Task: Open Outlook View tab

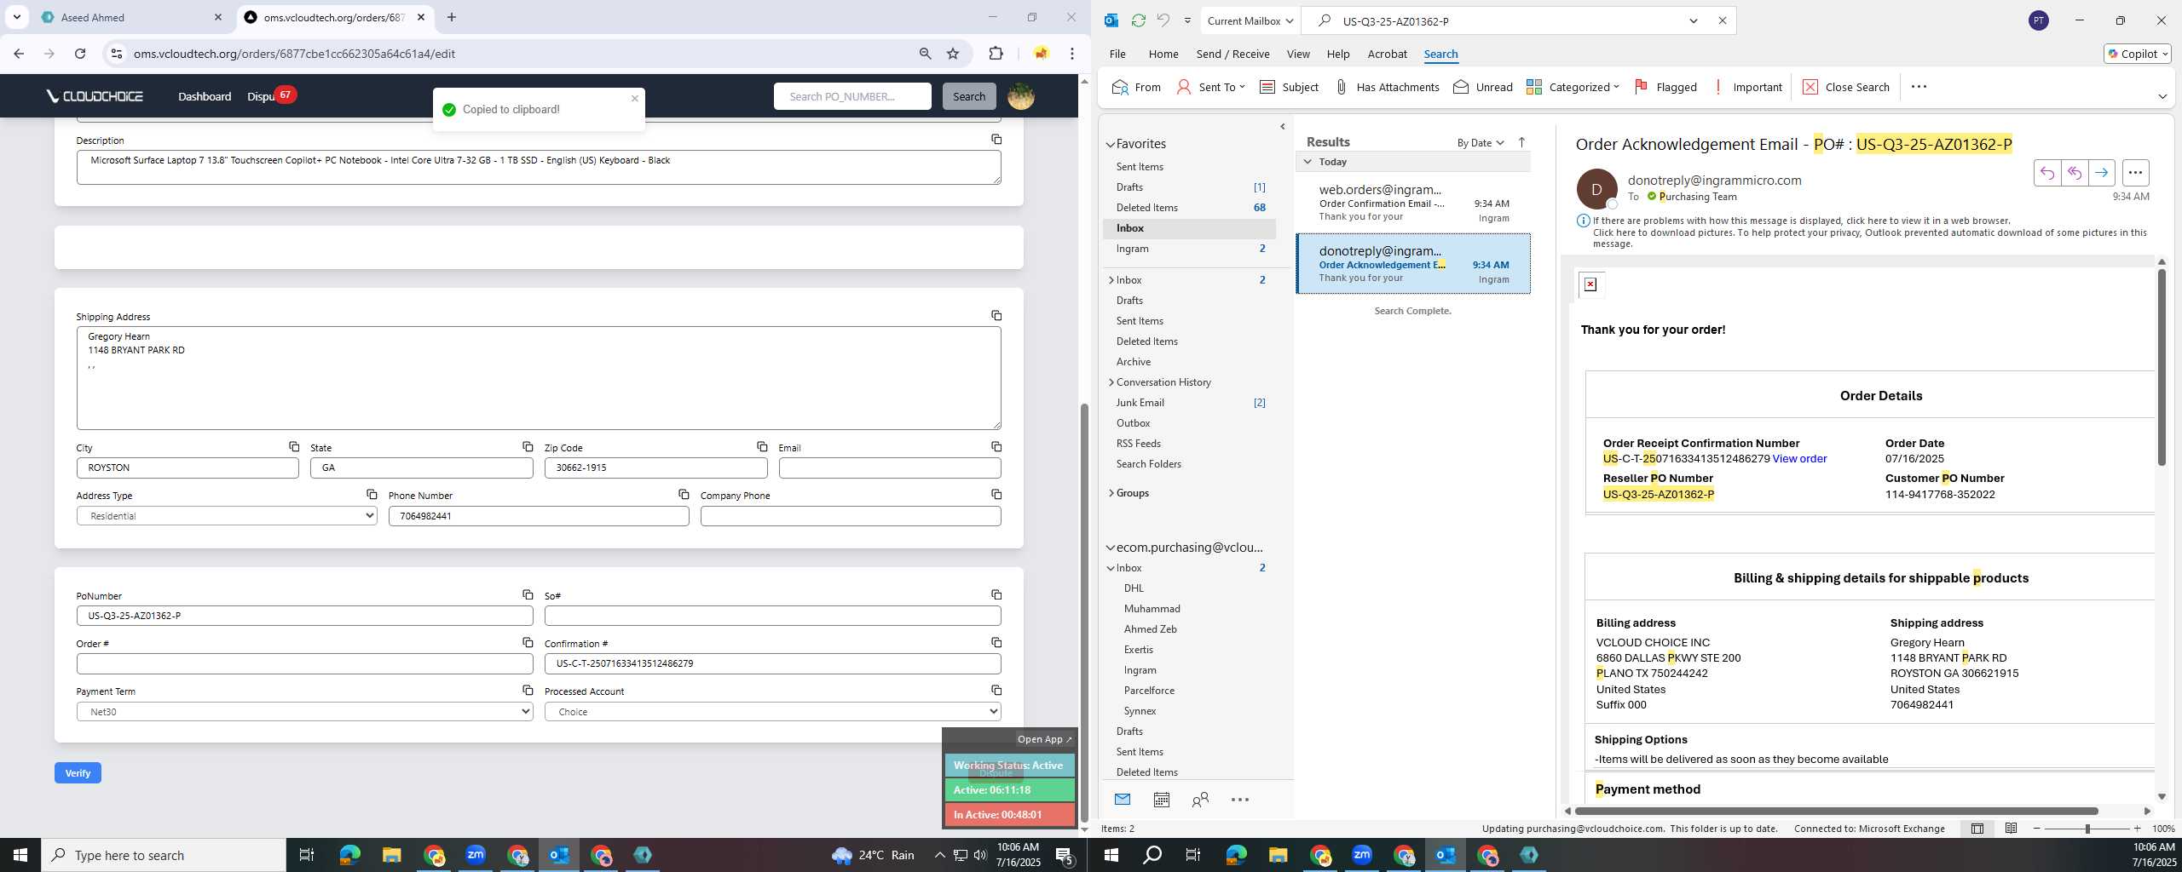Action: tap(1298, 54)
